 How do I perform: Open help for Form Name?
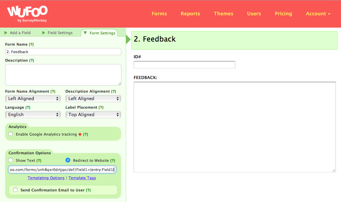[x=31, y=44]
